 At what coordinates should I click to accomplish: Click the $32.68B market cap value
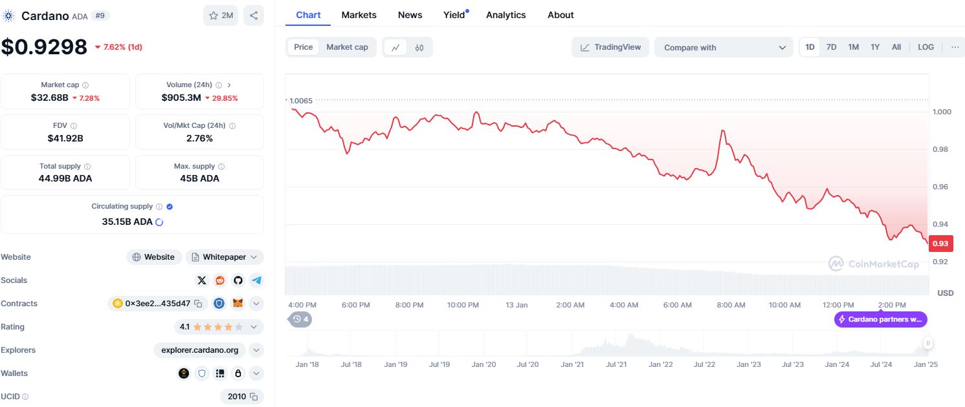pyautogui.click(x=49, y=98)
